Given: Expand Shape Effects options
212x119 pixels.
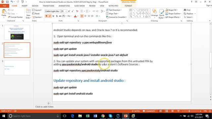Looking at the screenshot, I should click(x=173, y=17).
